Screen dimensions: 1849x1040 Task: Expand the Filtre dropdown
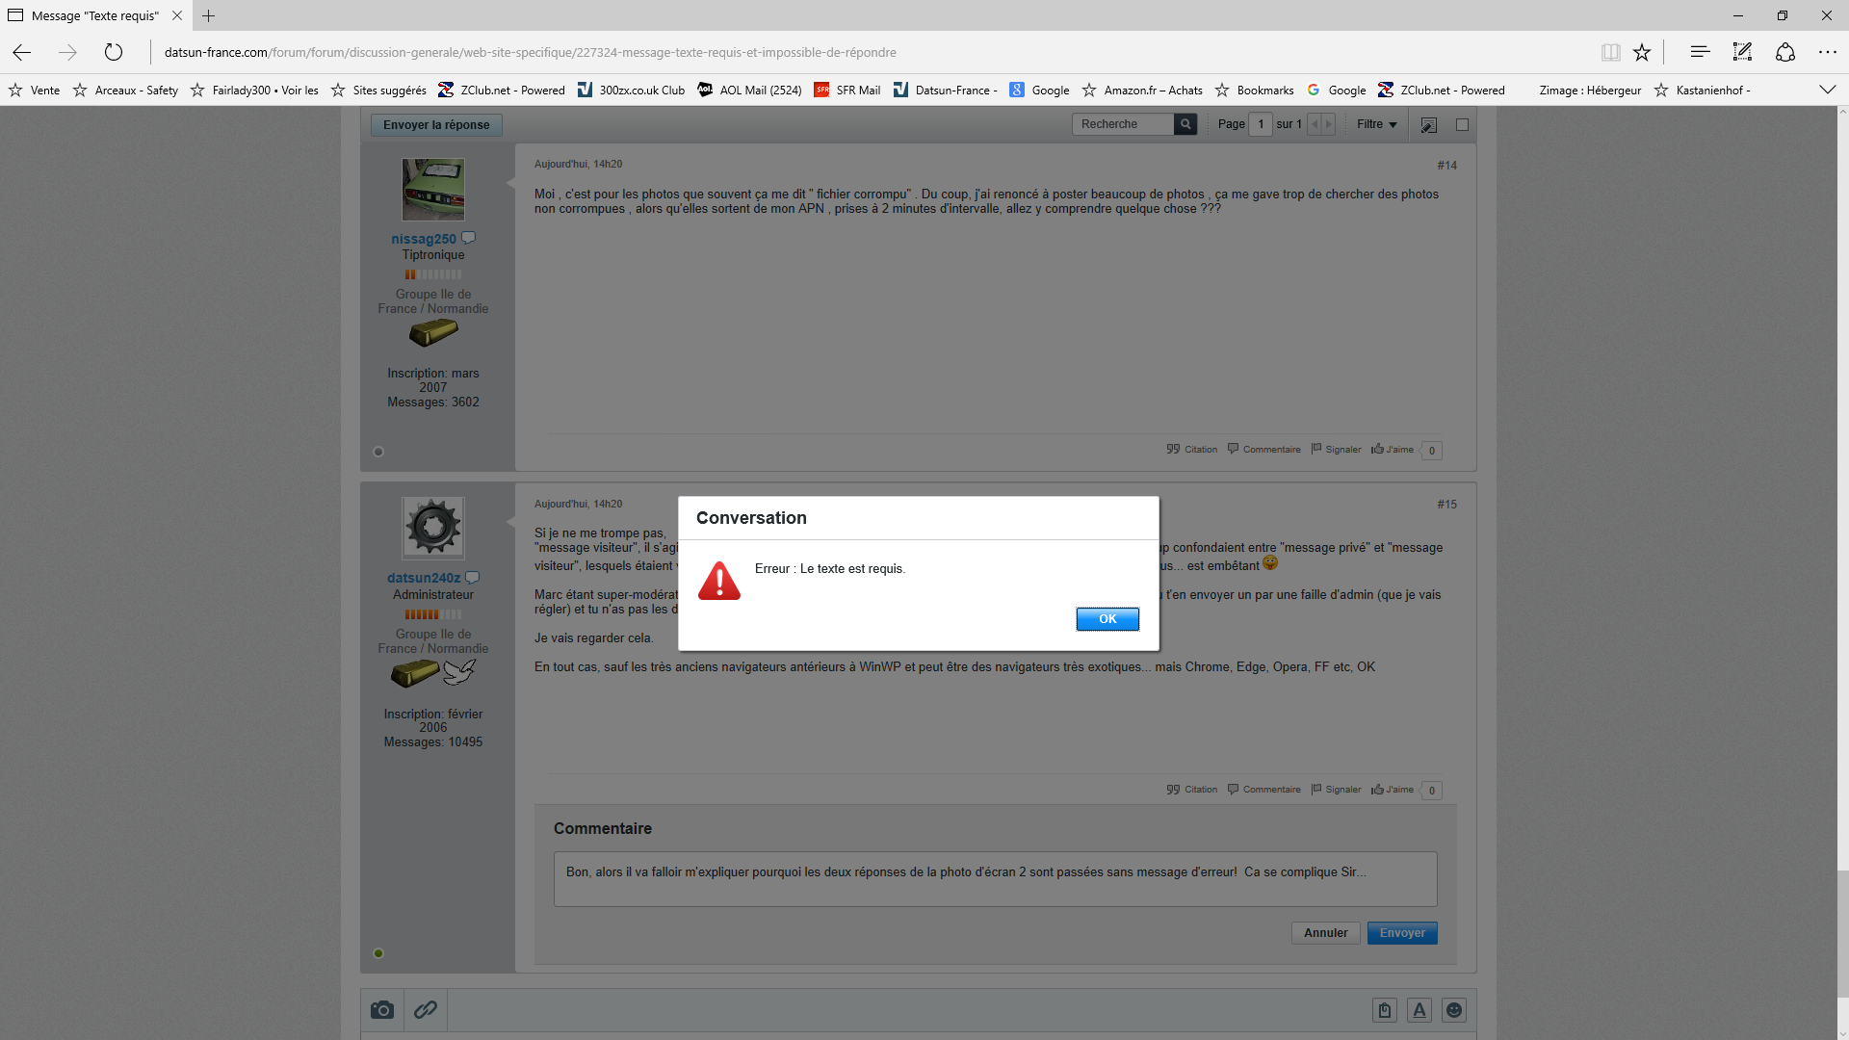(1376, 124)
